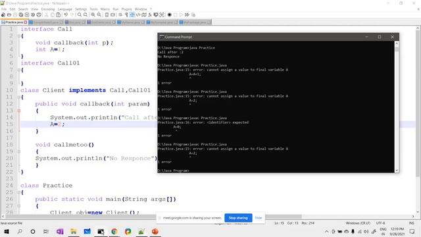Viewport: 421px width, 237px height.
Task: Click the Open file toolbar icon
Action: pyautogui.click(x=9, y=14)
